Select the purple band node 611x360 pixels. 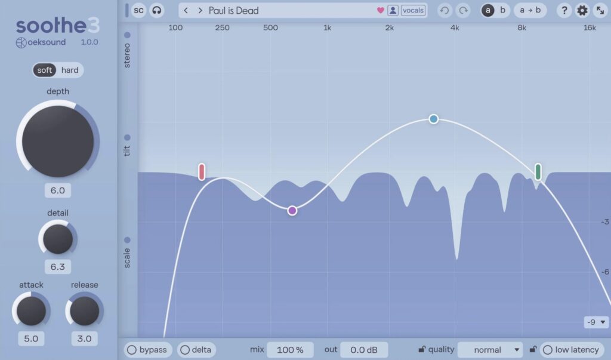[292, 211]
